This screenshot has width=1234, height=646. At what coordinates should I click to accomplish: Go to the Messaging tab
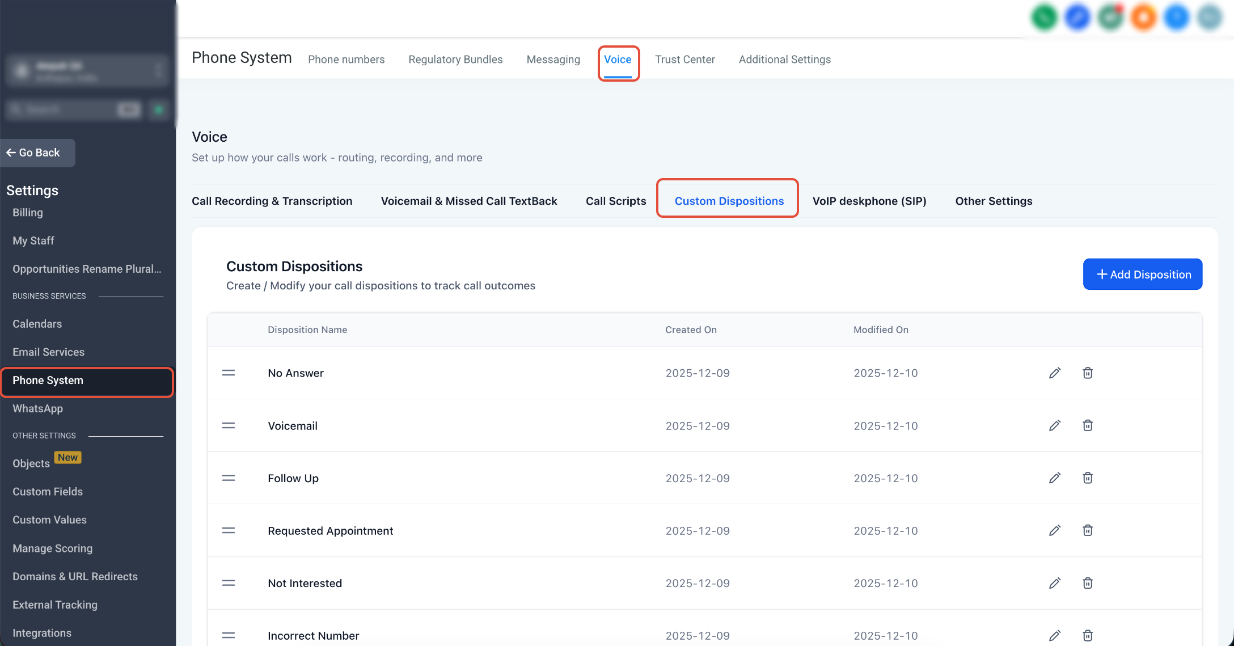553,60
